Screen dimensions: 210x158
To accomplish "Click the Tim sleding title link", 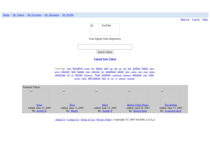I will pyautogui.click(x=171, y=105).
